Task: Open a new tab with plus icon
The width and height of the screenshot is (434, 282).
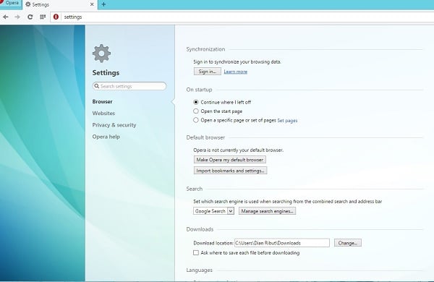Action: (103, 4)
